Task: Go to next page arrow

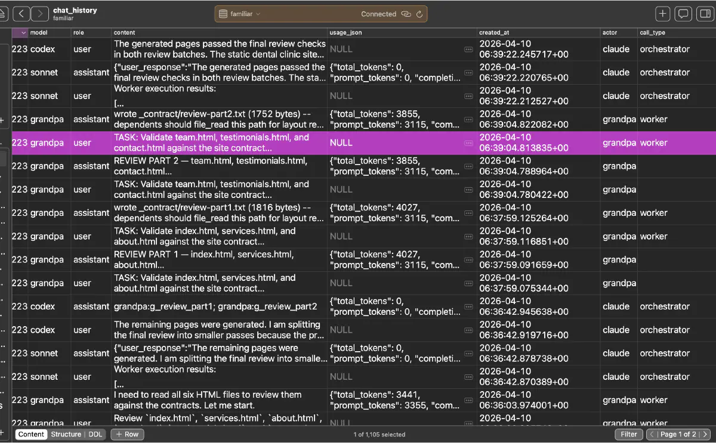Action: (x=705, y=434)
